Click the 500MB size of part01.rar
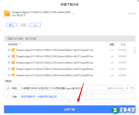The height and width of the screenshot is (115, 139). coord(122,50)
